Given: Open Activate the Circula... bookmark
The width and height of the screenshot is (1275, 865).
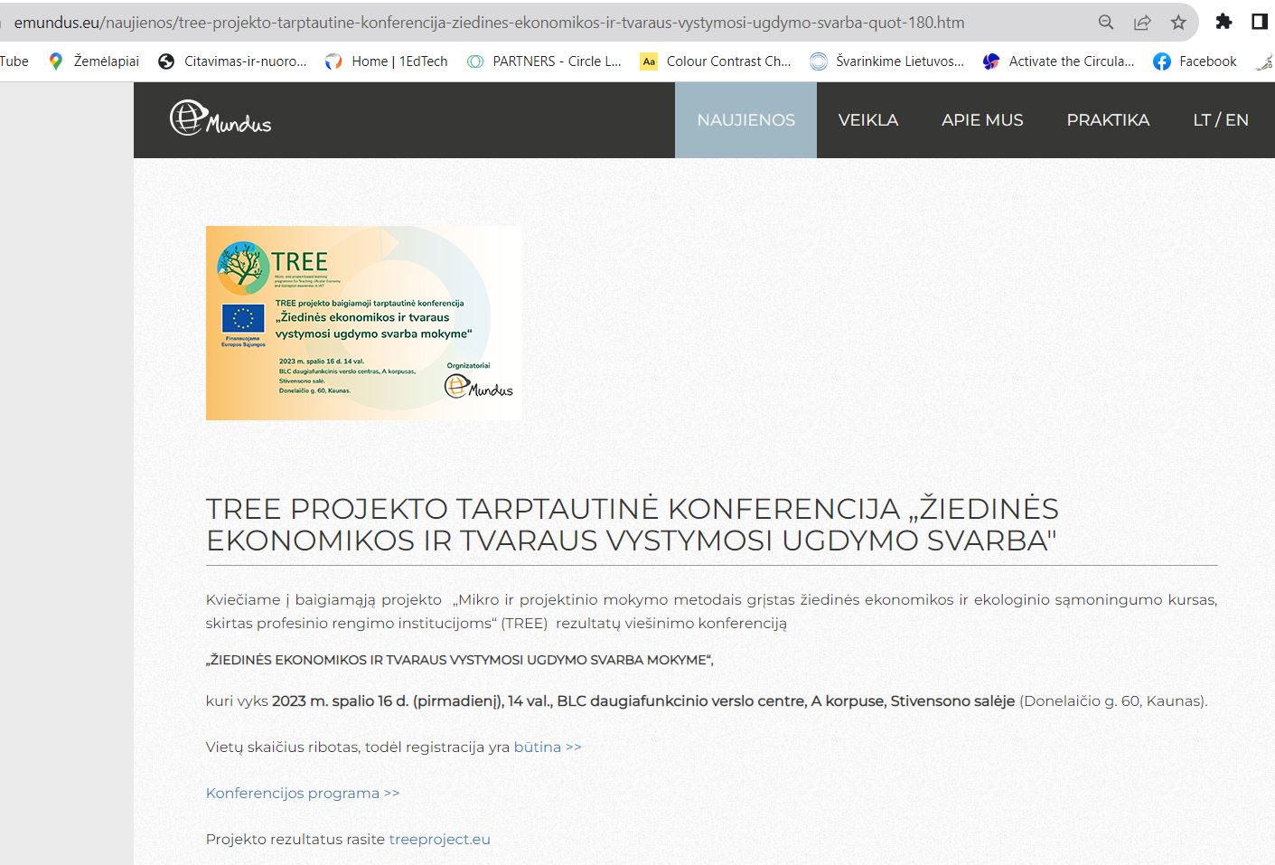Looking at the screenshot, I should [1059, 61].
